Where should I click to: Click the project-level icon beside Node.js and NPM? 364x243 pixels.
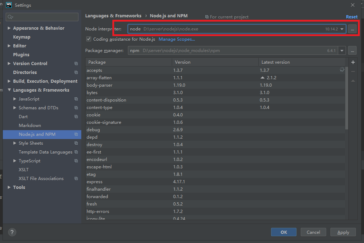(x=76, y=134)
